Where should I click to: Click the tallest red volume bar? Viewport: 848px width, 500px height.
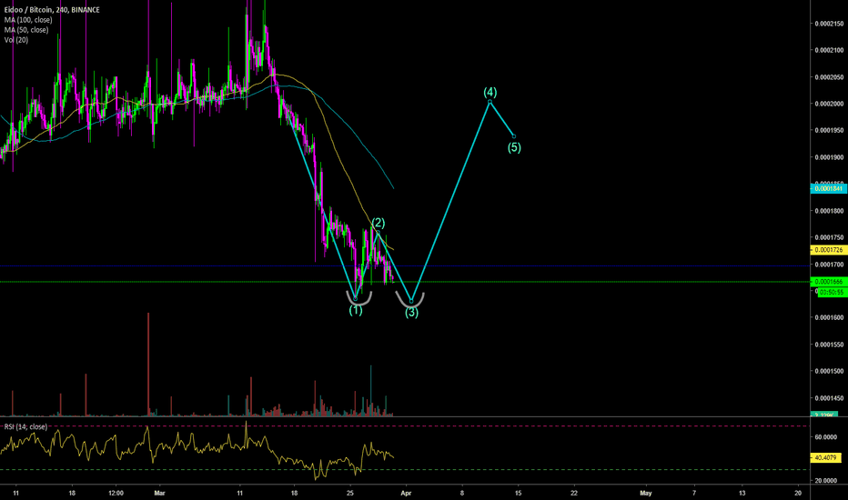pos(148,364)
